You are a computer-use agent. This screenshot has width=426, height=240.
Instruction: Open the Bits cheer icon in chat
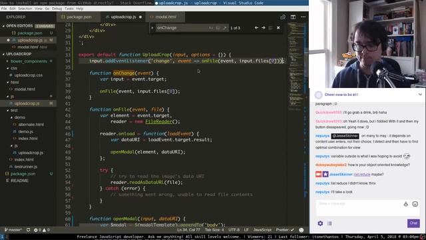coord(405,204)
